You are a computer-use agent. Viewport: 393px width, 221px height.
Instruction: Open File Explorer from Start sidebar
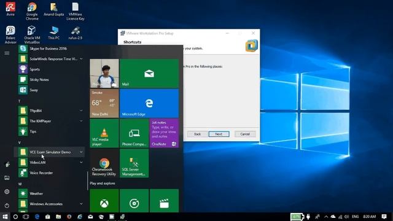coord(7,178)
